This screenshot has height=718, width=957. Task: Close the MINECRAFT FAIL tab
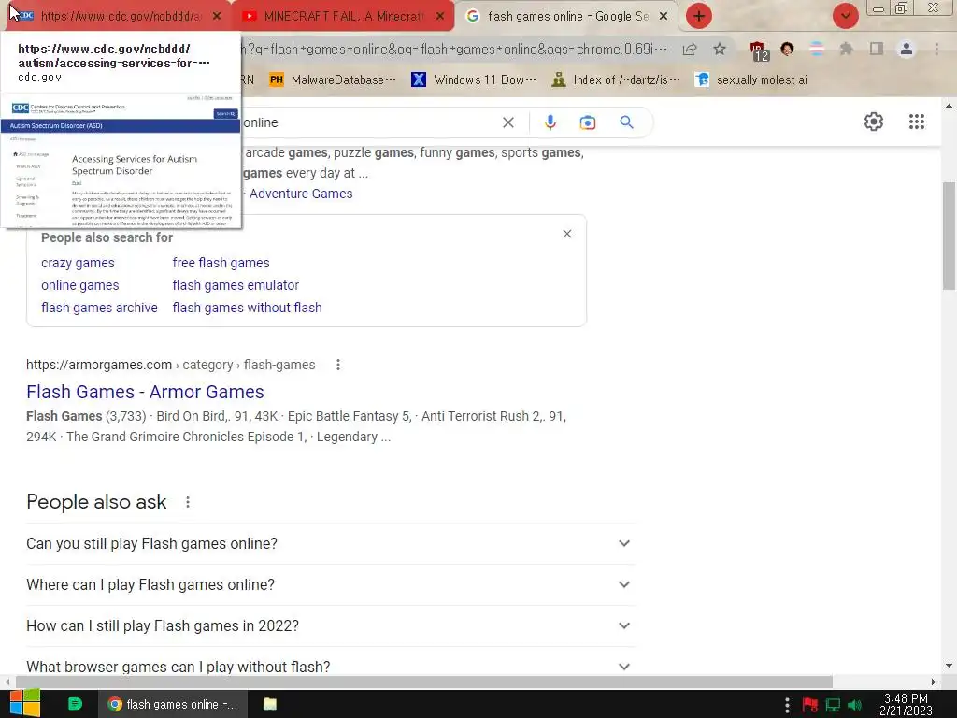[440, 17]
